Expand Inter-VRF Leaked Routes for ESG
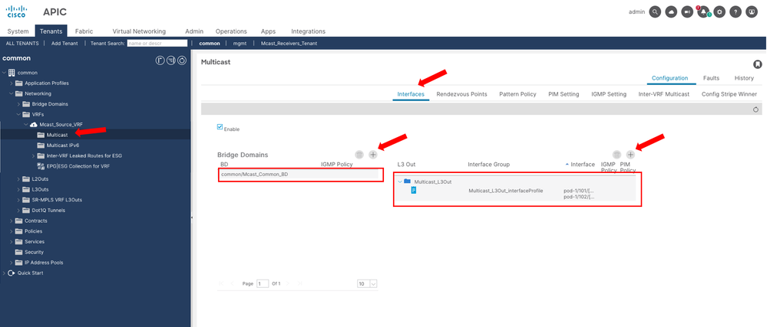This screenshot has height=327, width=767. 33,155
